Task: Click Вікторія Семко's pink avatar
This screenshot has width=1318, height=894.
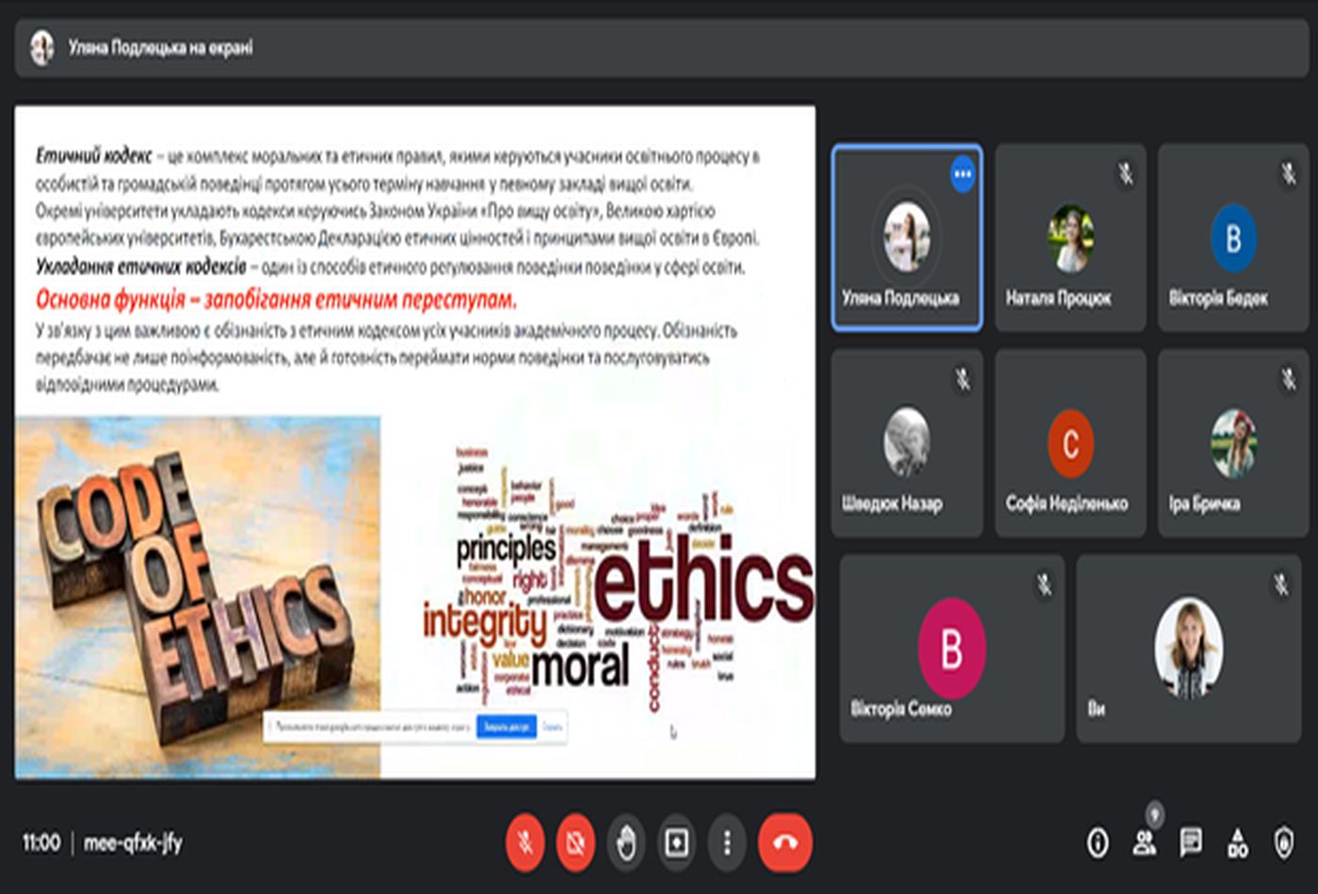Action: (952, 648)
